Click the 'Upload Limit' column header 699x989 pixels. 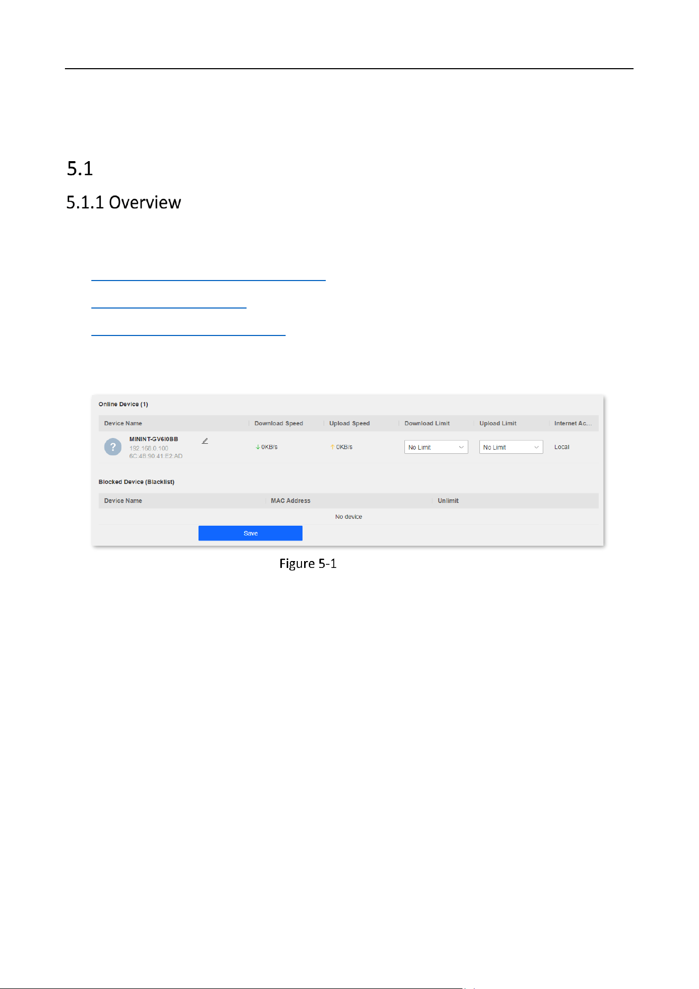pyautogui.click(x=498, y=423)
